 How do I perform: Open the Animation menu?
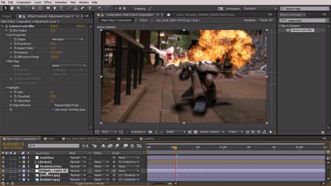click(x=61, y=2)
